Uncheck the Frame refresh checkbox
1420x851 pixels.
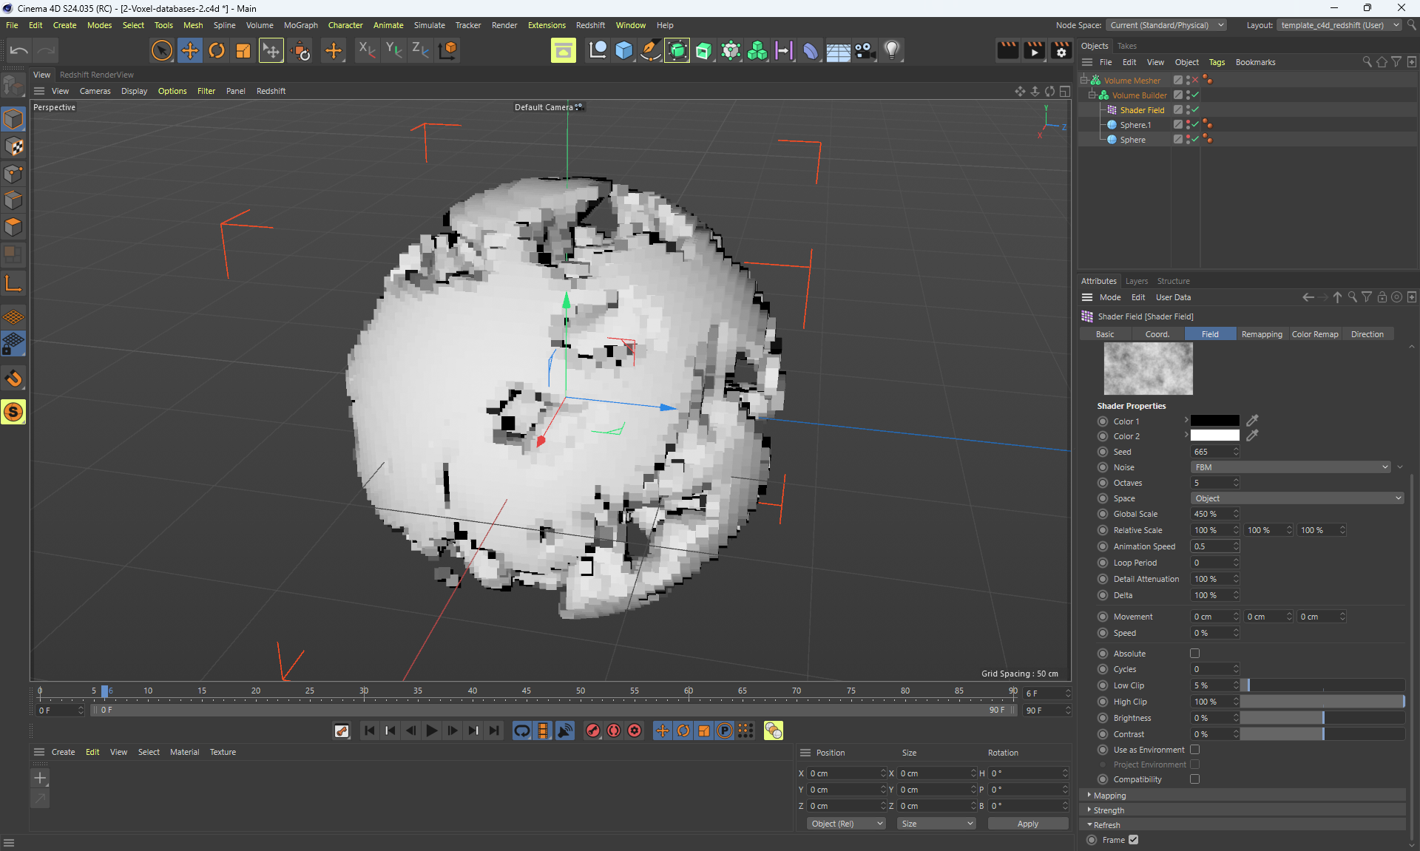point(1134,840)
